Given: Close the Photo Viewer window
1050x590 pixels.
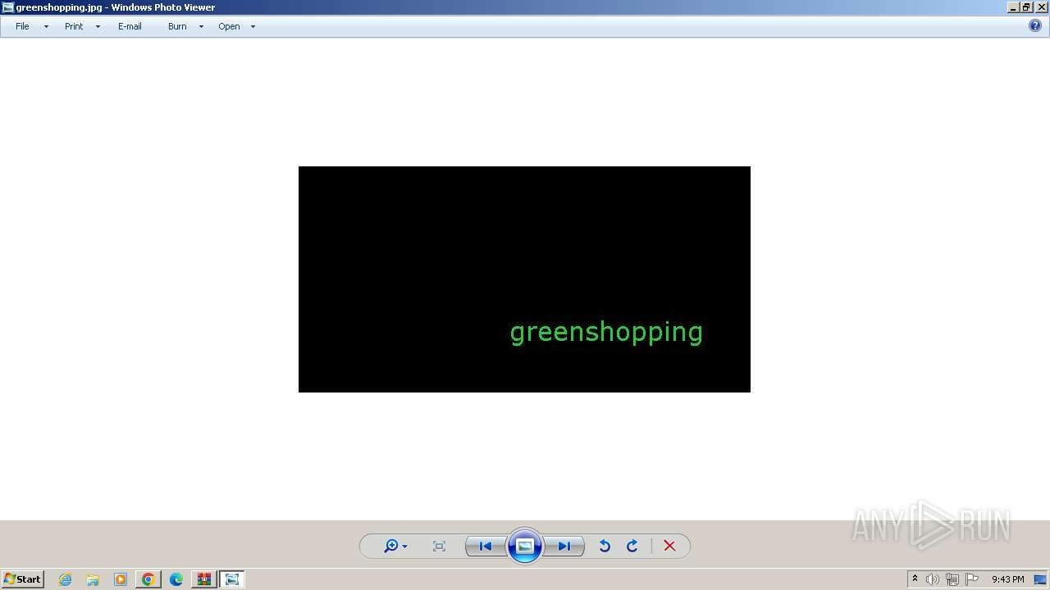Looking at the screenshot, I should [1041, 7].
